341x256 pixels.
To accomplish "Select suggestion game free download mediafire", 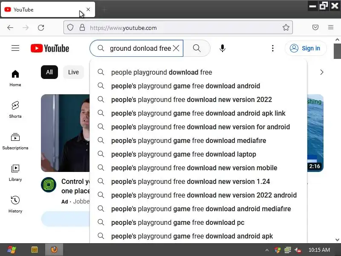I will pos(198,141).
